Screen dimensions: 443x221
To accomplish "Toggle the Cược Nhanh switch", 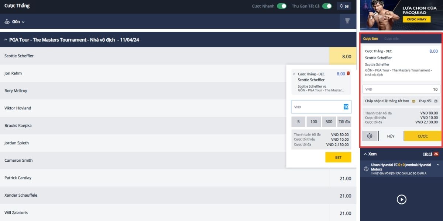I will (x=282, y=6).
